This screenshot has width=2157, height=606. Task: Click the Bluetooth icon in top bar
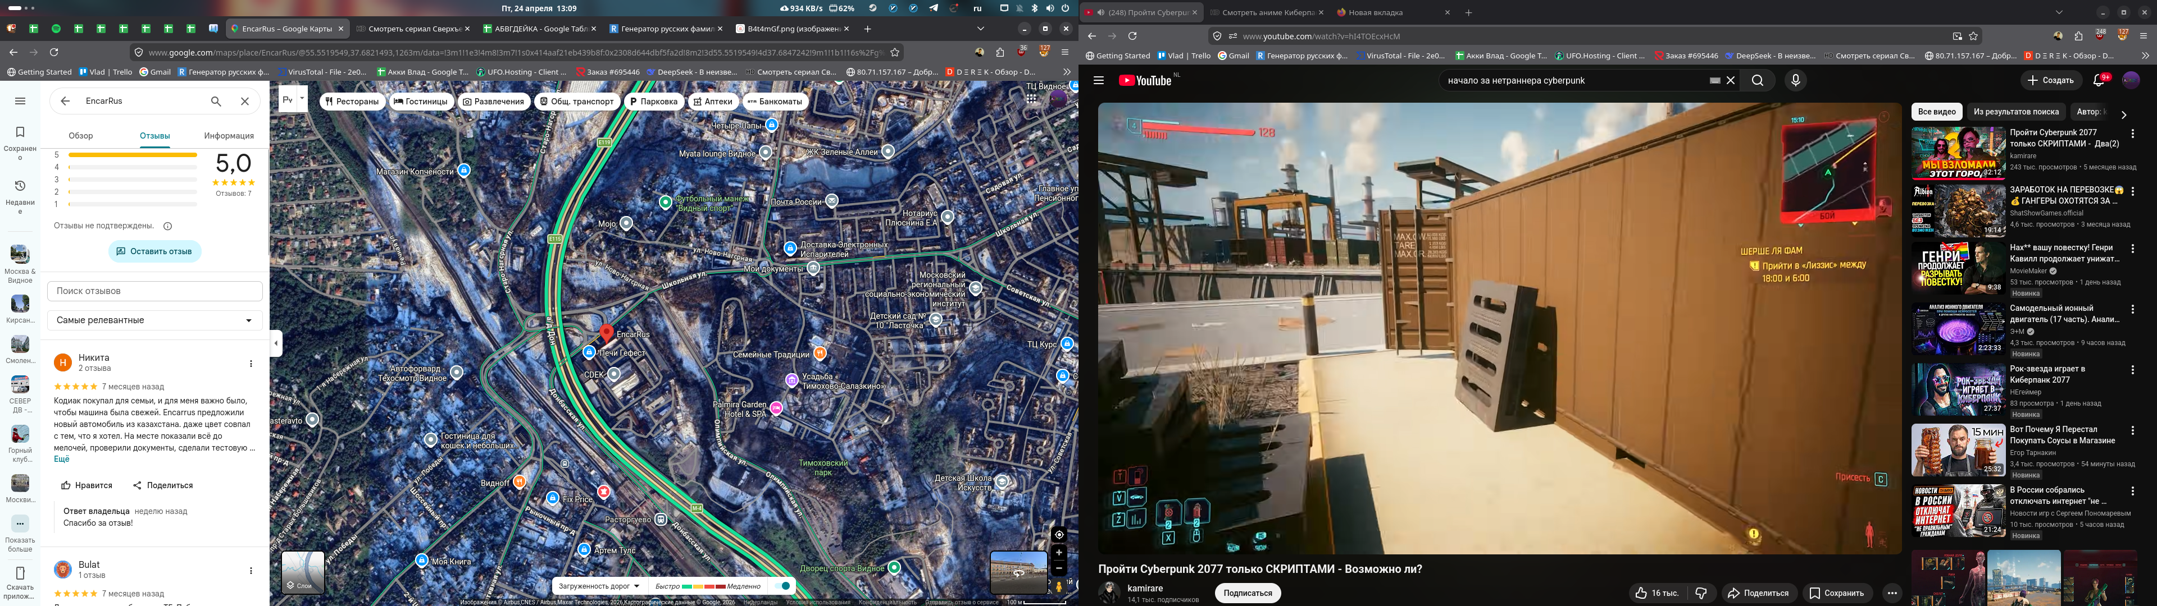coord(1034,8)
